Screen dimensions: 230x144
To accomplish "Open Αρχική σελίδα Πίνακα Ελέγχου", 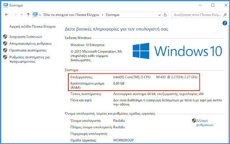I will (32, 27).
